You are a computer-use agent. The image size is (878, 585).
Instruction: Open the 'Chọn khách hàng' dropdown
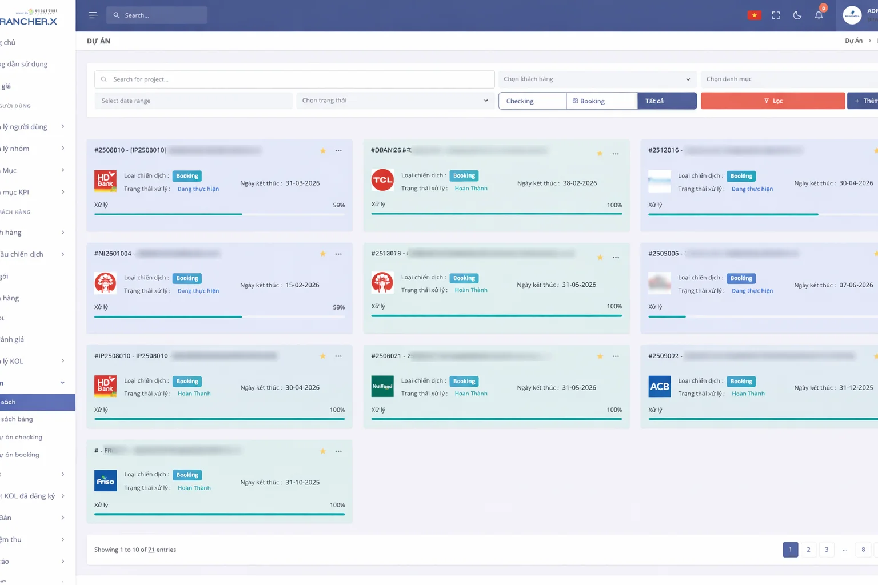point(597,79)
